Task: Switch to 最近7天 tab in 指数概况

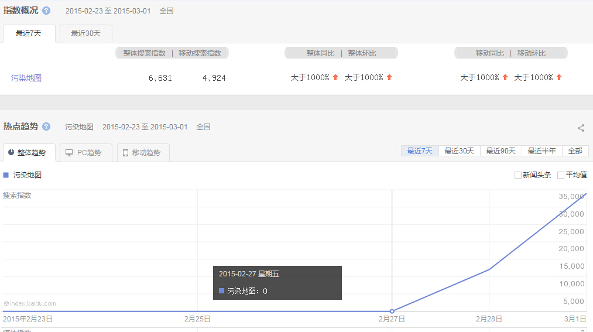Action: click(29, 33)
